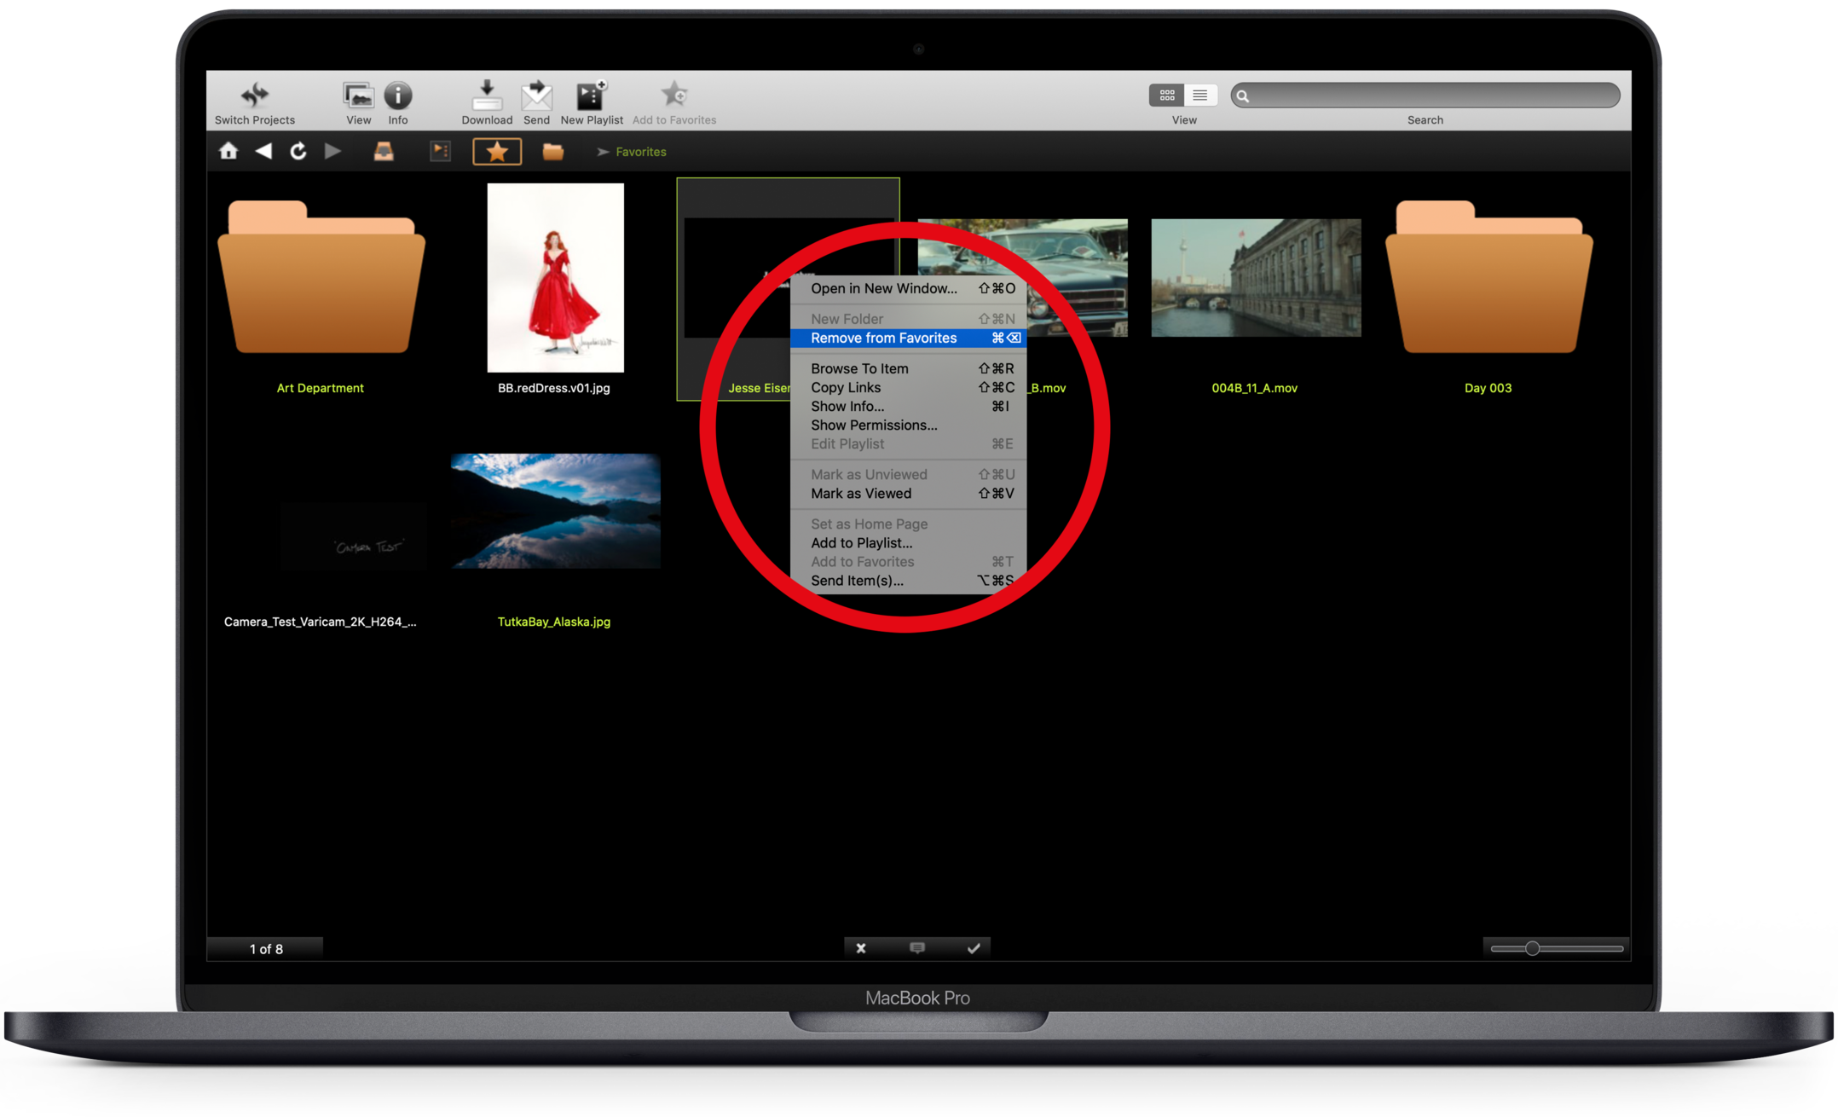The width and height of the screenshot is (1838, 1117).
Task: Open the Favorites star navigation button
Action: pos(497,152)
